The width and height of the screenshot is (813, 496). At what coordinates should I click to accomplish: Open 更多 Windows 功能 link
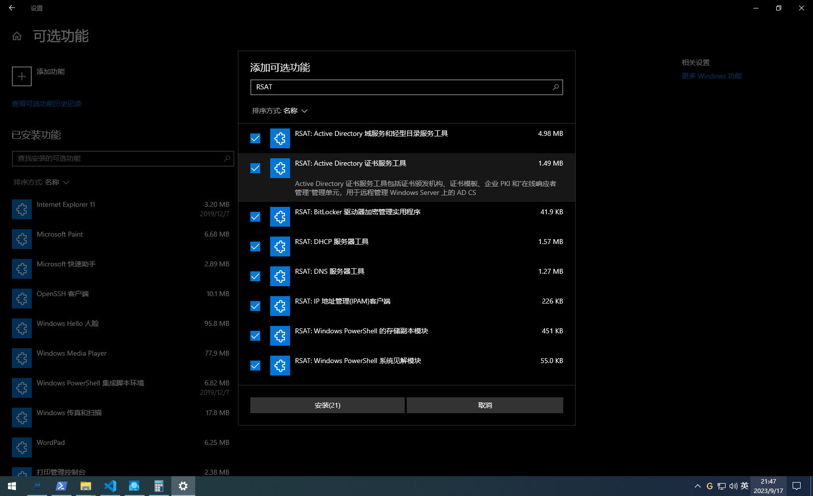712,76
